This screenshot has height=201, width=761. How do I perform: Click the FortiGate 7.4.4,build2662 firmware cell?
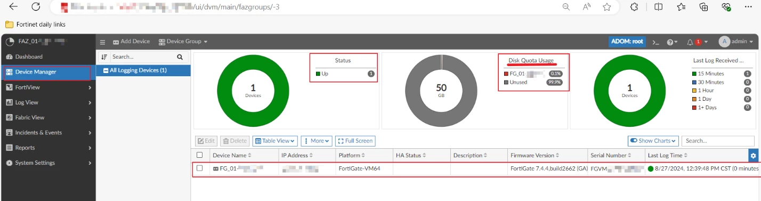549,168
